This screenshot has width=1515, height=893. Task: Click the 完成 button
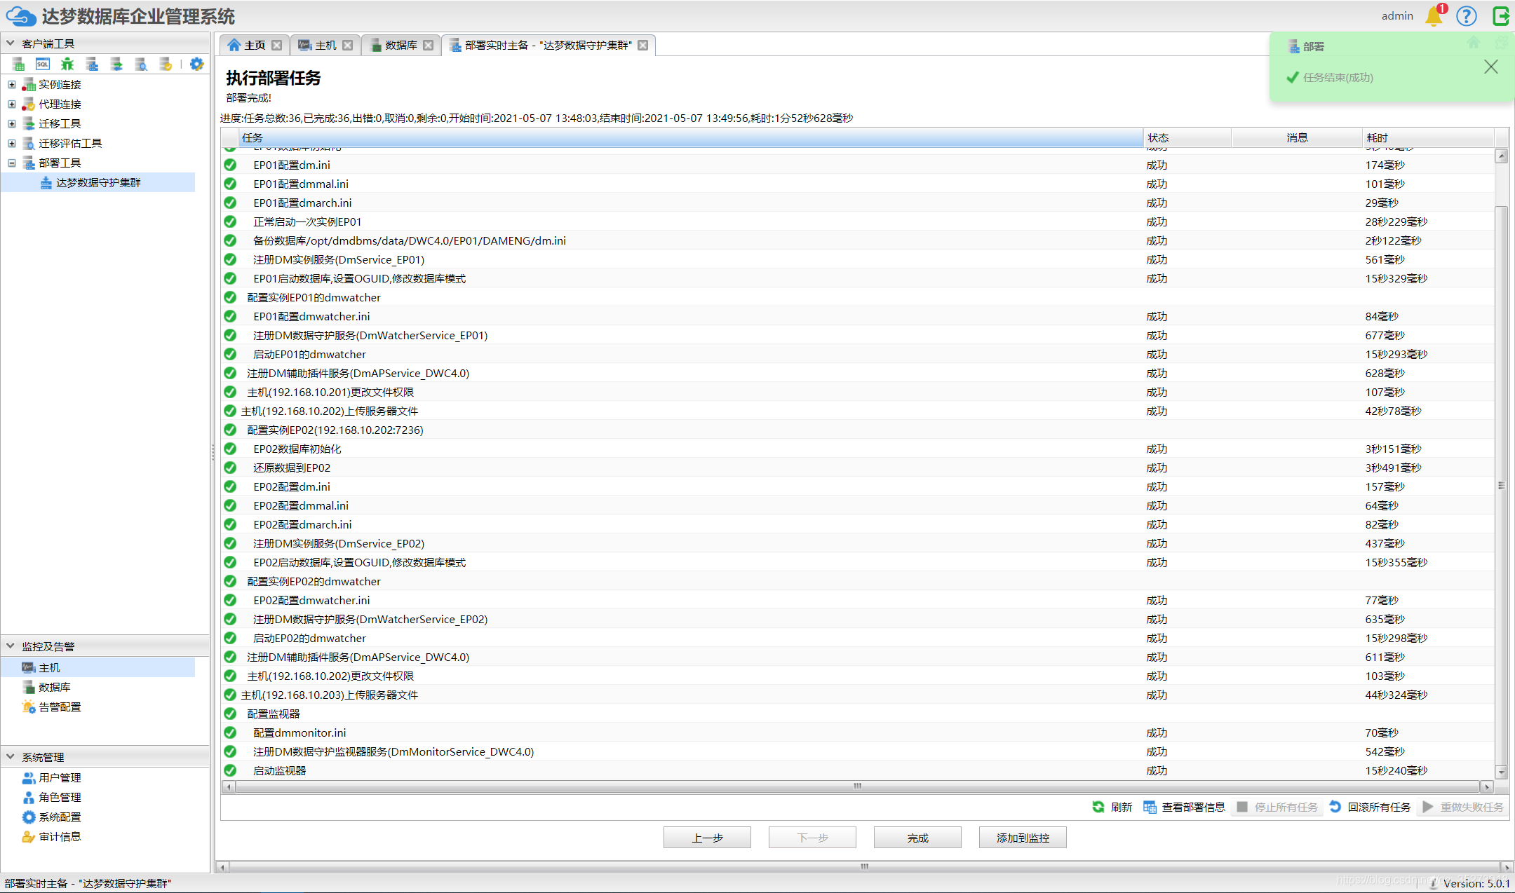[x=917, y=838]
